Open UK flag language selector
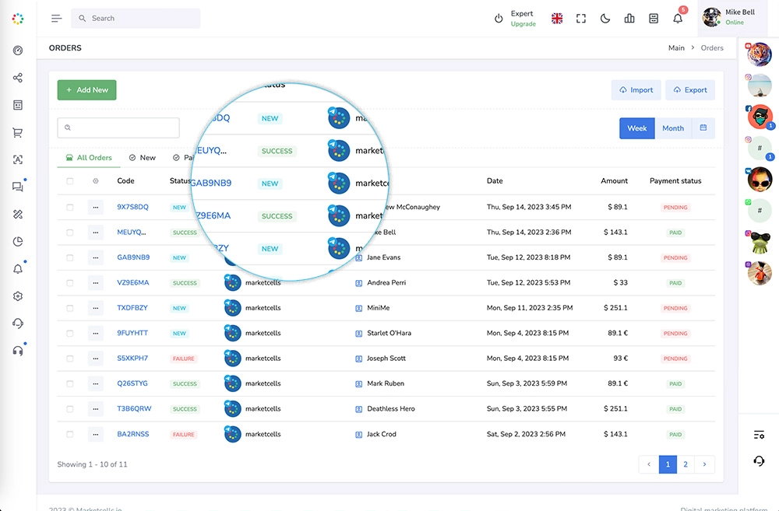Image resolution: width=779 pixels, height=511 pixels. [557, 19]
